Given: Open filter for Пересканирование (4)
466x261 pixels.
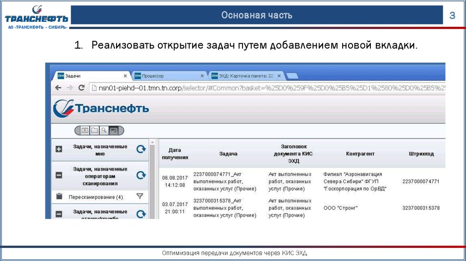Looking at the screenshot, I should pos(140,196).
